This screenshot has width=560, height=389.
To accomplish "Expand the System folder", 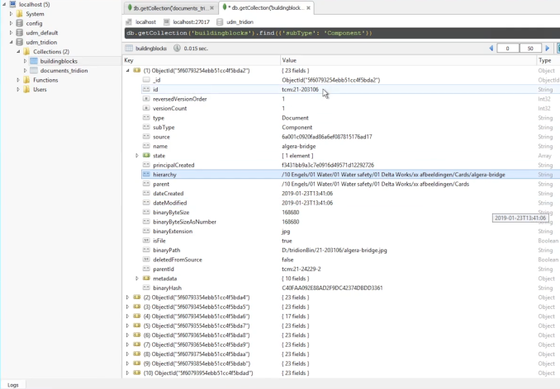I will (x=11, y=14).
